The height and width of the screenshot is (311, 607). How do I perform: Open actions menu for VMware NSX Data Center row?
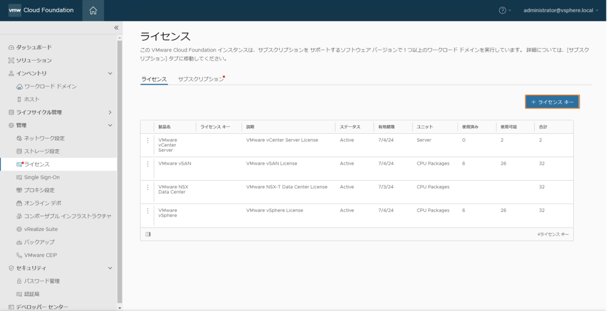[148, 187]
